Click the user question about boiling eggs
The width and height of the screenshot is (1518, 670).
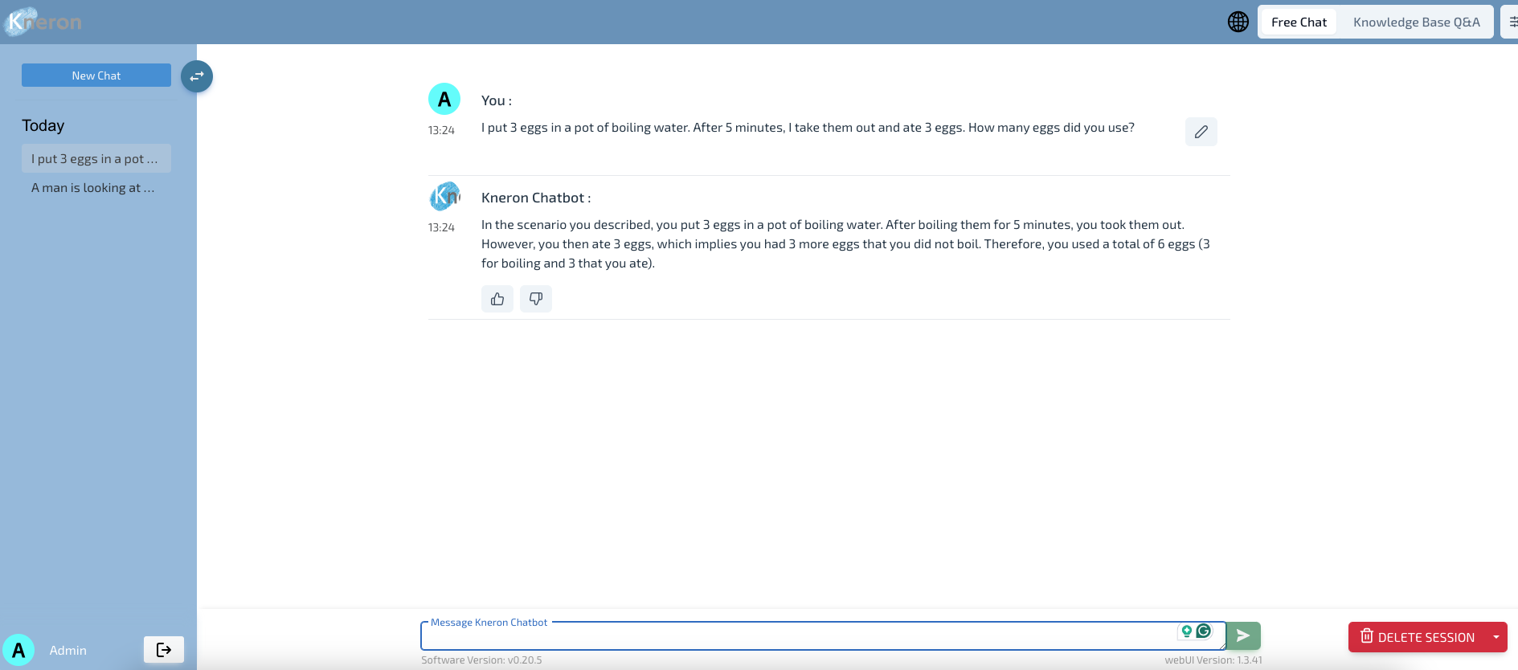[808, 128]
